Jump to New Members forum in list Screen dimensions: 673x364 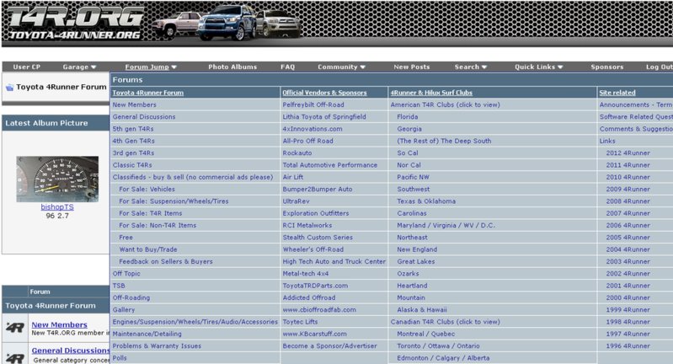[x=134, y=104]
